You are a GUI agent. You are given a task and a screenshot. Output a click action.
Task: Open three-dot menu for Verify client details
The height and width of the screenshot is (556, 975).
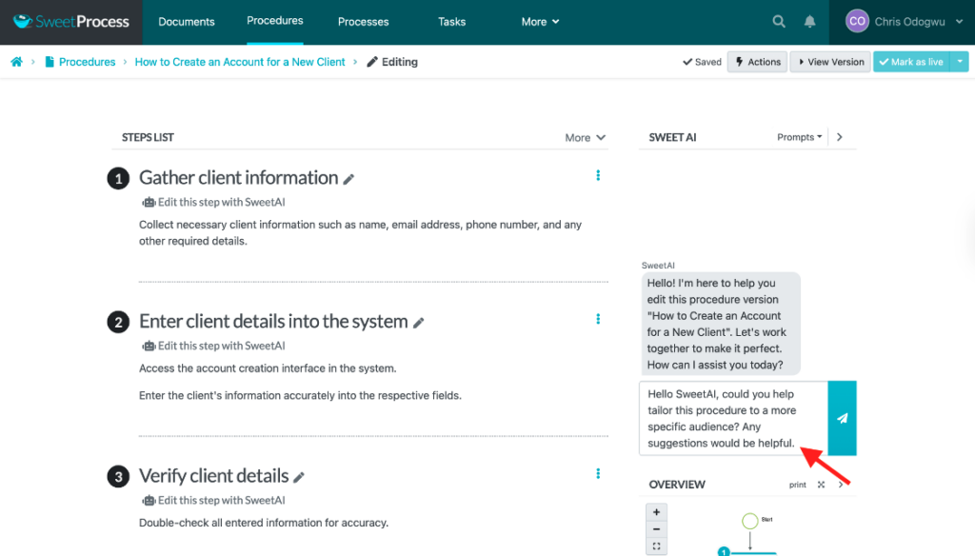coord(598,474)
